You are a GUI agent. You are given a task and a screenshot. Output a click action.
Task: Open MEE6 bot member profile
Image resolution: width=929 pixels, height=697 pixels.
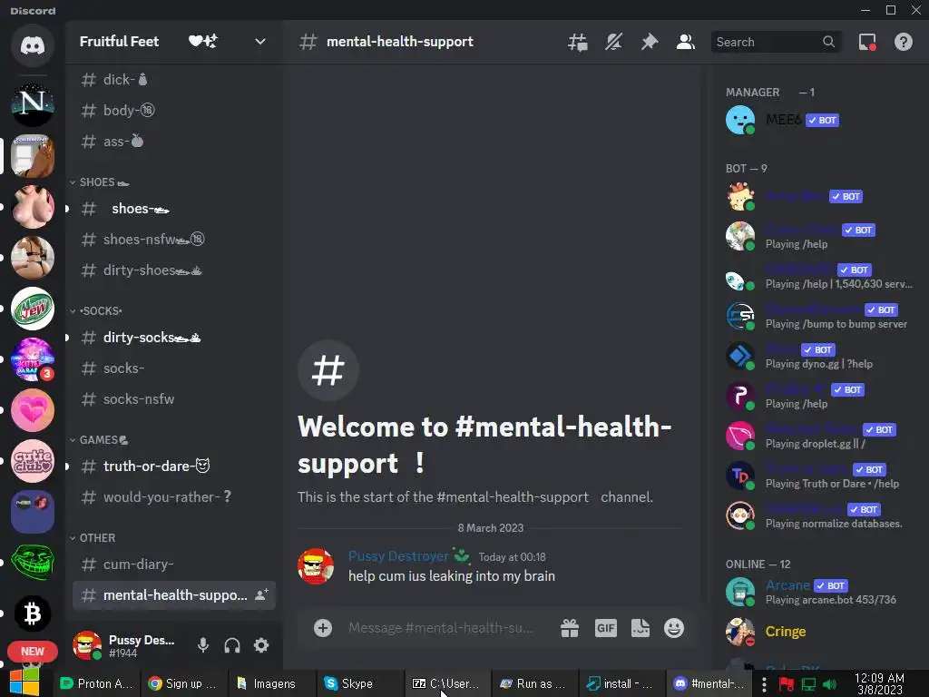(819, 121)
